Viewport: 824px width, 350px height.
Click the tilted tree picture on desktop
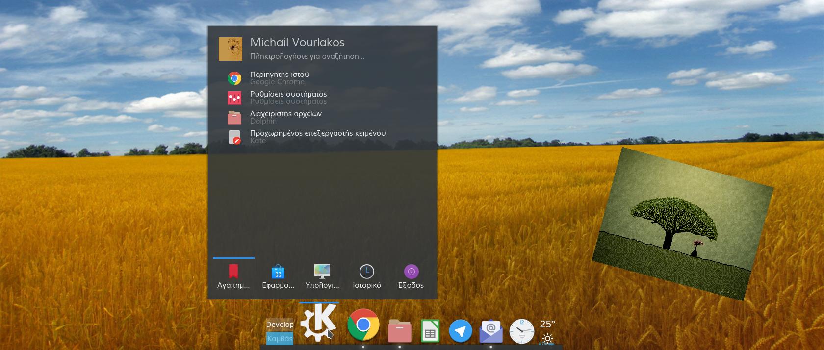point(682,223)
